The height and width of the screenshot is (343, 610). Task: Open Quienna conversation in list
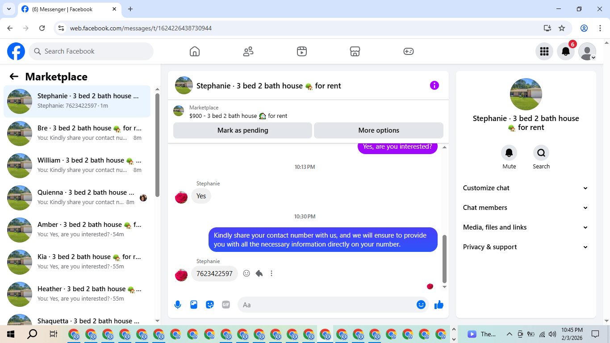[x=77, y=198]
